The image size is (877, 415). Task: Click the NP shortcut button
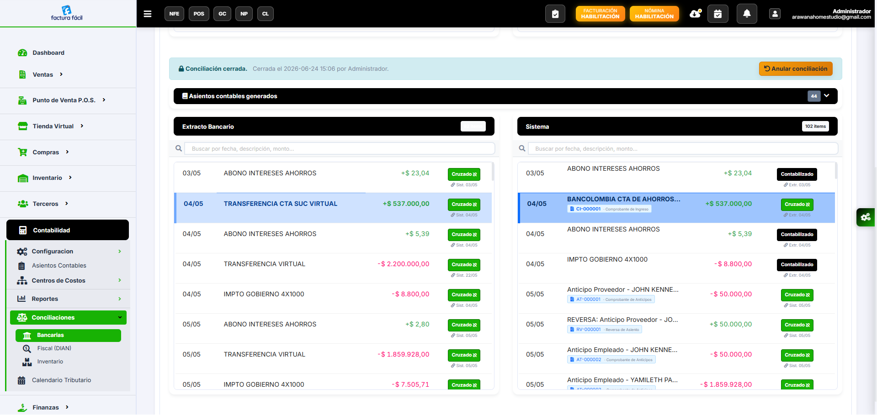244,14
